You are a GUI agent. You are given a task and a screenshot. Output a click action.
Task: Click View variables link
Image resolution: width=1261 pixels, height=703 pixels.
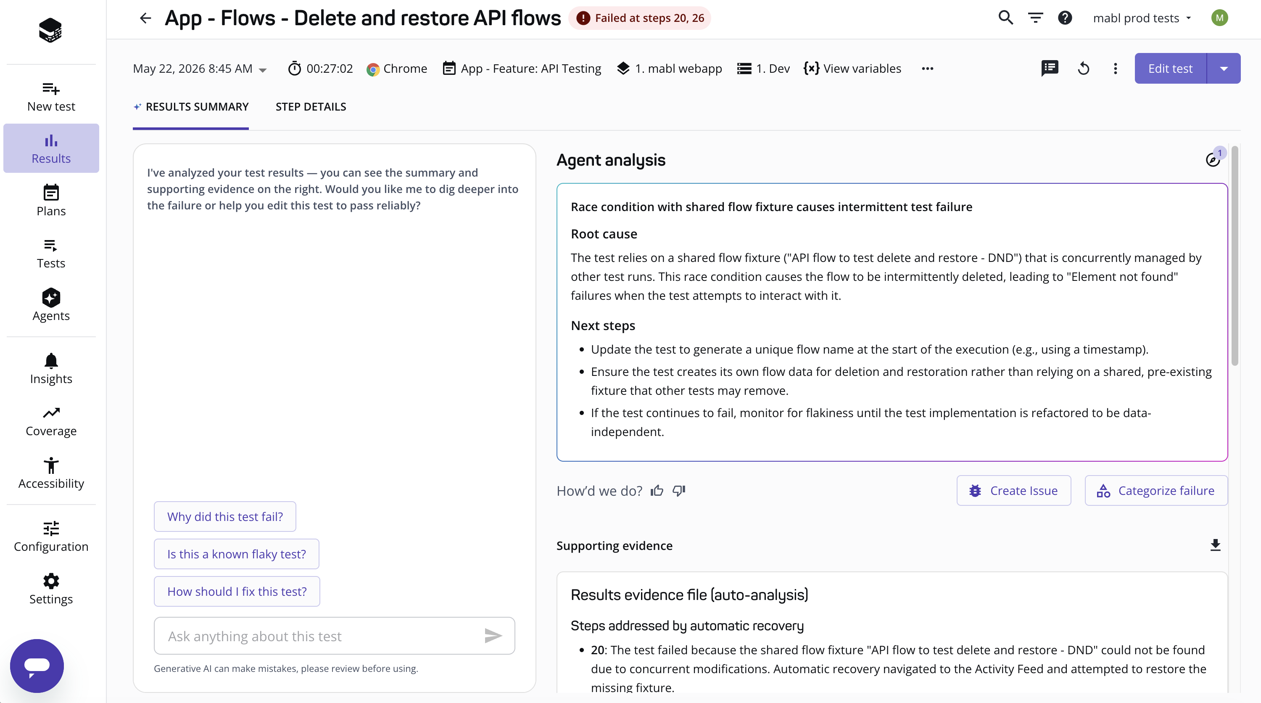(x=852, y=69)
